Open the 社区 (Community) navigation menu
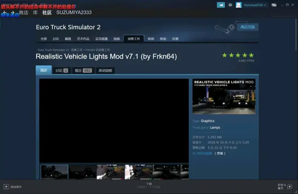Viewport: 298px width, 194px height. click(x=47, y=13)
